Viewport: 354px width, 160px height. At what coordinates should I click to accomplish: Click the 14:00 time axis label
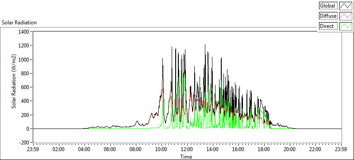(213, 149)
